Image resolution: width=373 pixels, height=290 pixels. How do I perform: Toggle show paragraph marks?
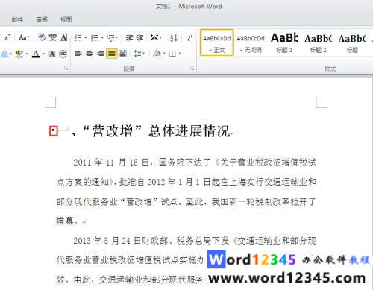[x=189, y=38]
